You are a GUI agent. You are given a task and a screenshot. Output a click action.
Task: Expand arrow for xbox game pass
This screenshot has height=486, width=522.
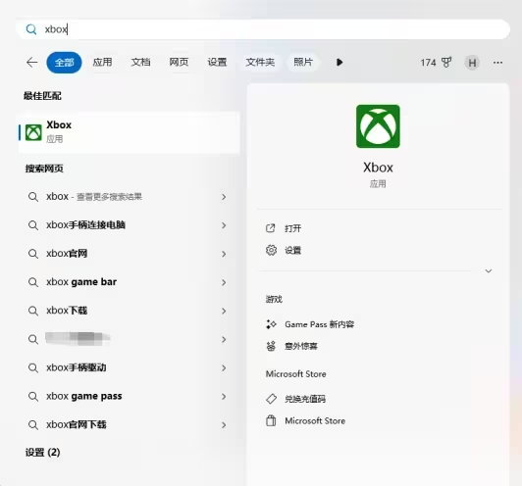pos(224,397)
